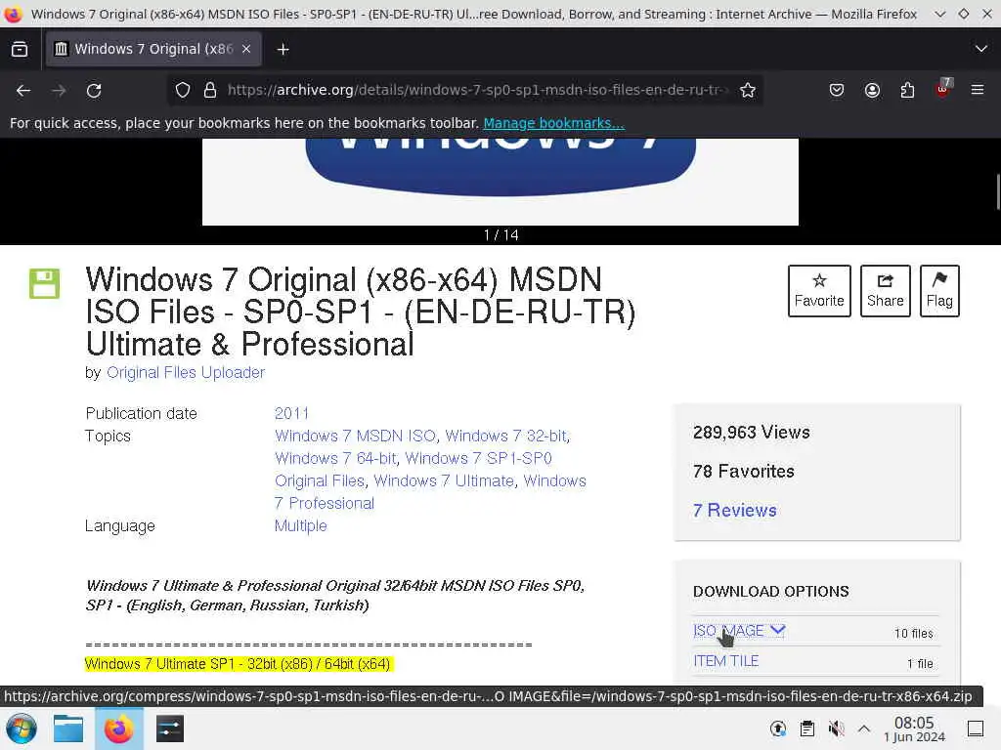Bookmark this page with the star icon
This screenshot has width=1001, height=750.
click(x=748, y=90)
